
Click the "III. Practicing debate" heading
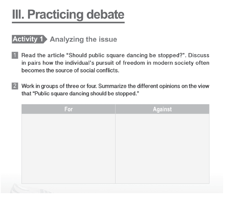[68, 14]
